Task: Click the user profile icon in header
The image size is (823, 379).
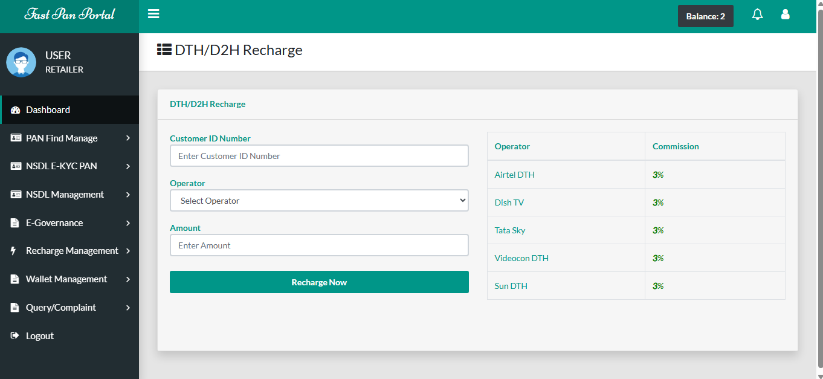Action: point(785,15)
